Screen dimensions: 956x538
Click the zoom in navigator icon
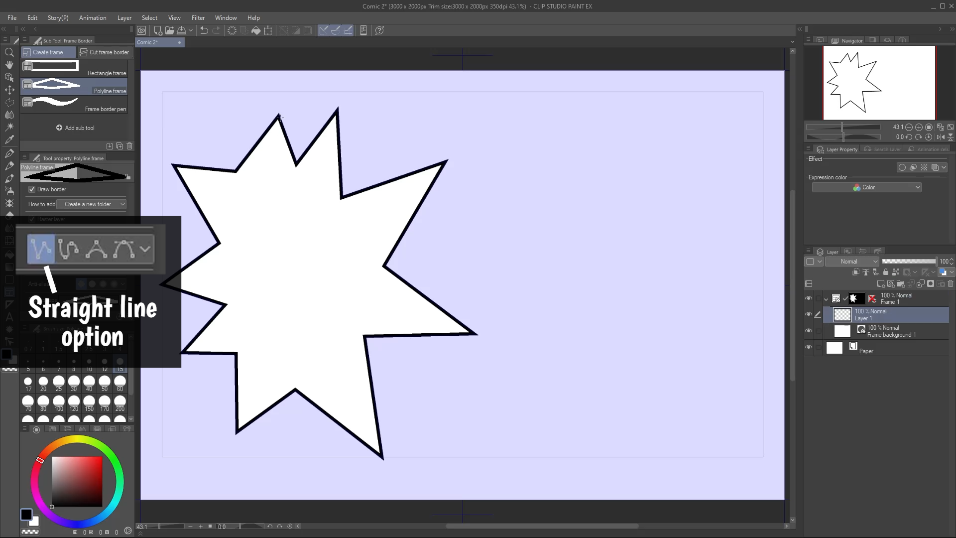tap(919, 127)
